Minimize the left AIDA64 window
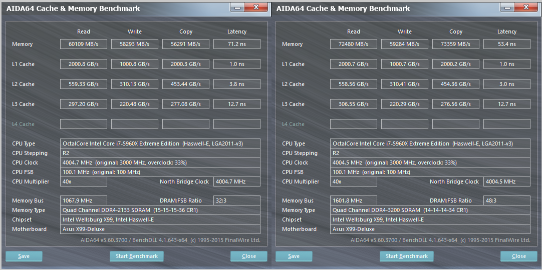The image size is (542, 270). click(x=237, y=7)
